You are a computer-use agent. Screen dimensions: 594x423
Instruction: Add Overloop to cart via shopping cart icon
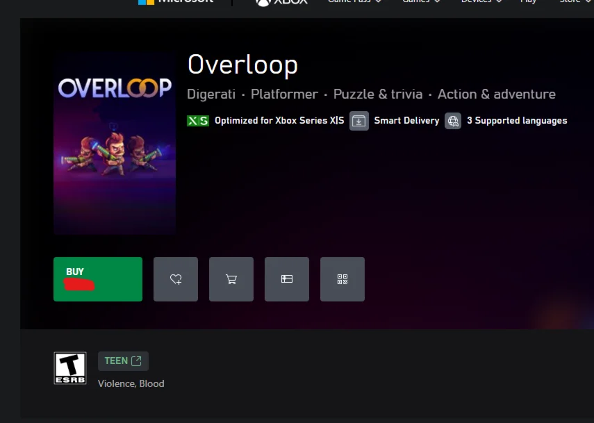[x=231, y=279]
